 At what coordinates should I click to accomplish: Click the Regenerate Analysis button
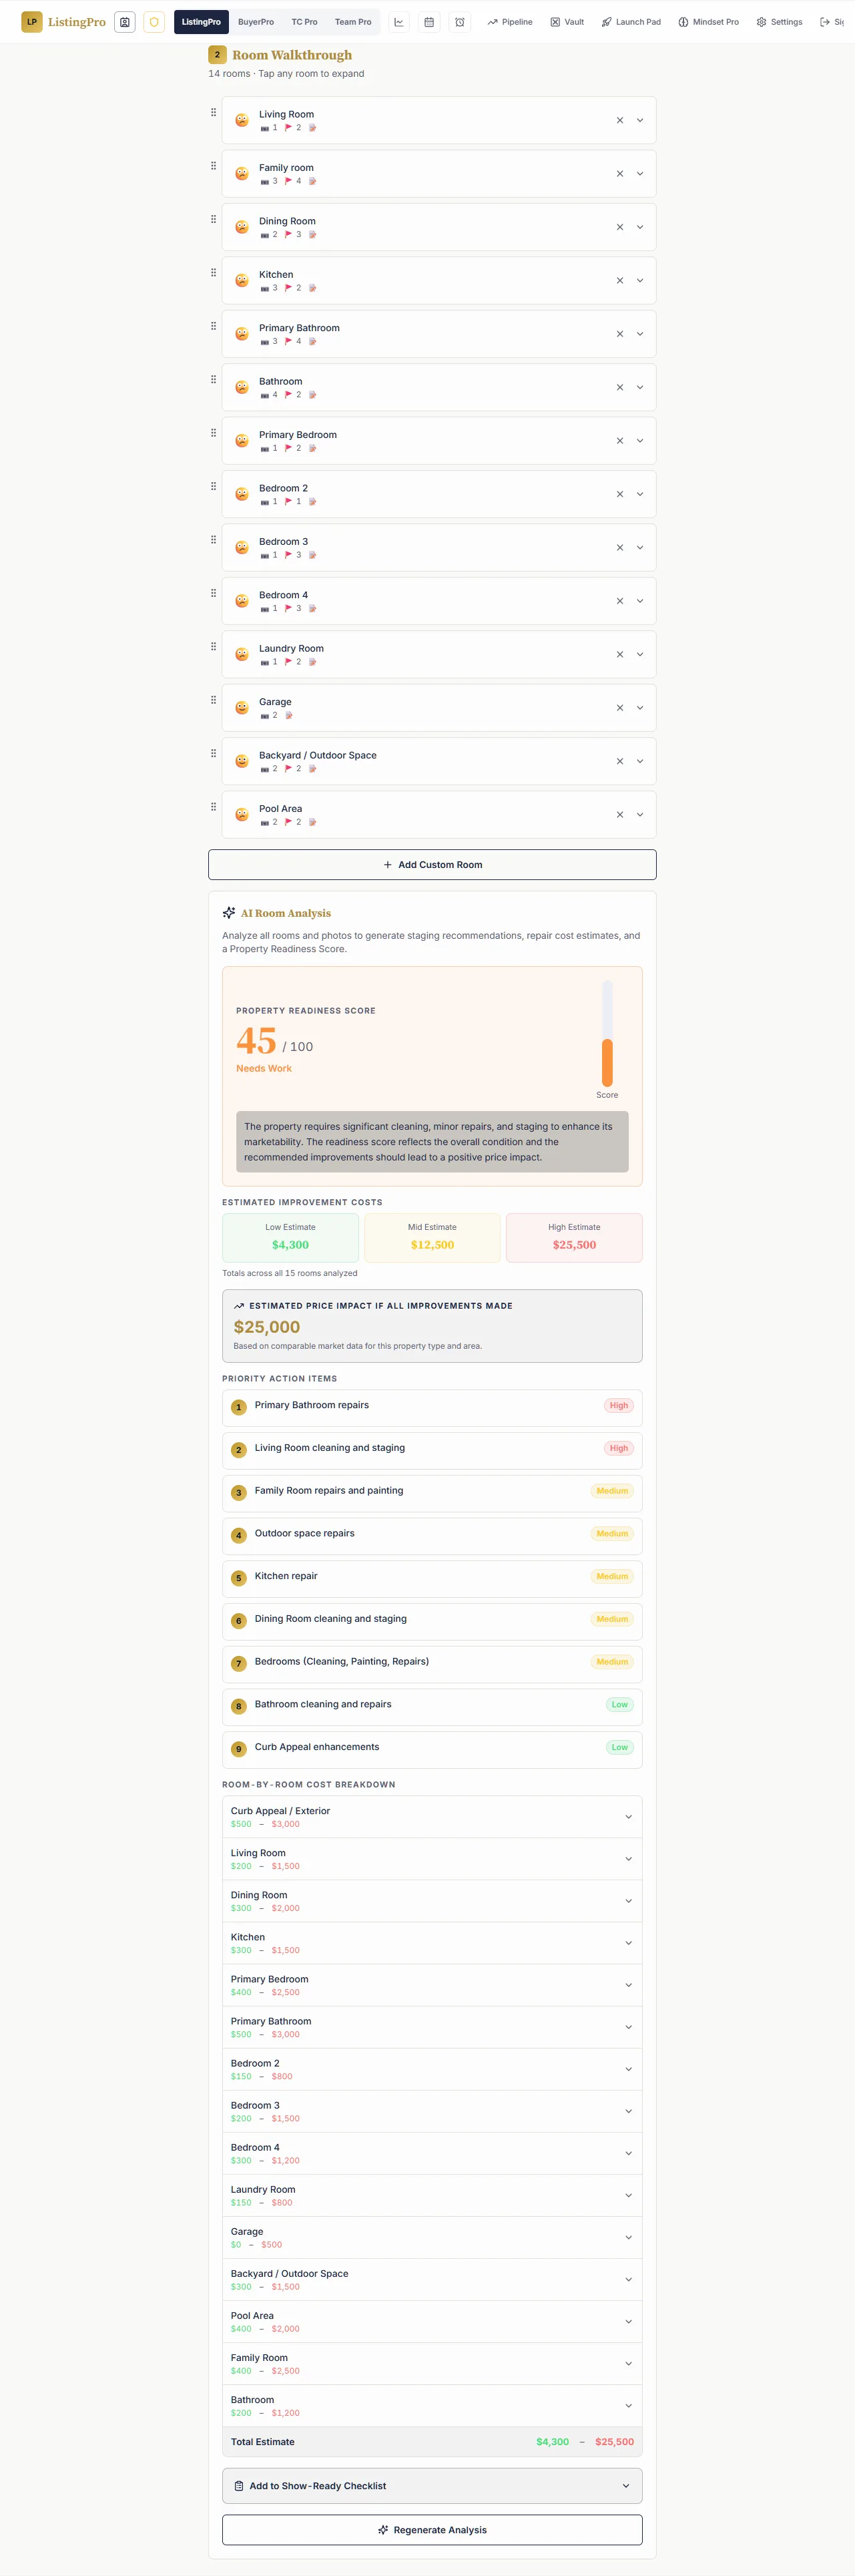click(x=432, y=2530)
